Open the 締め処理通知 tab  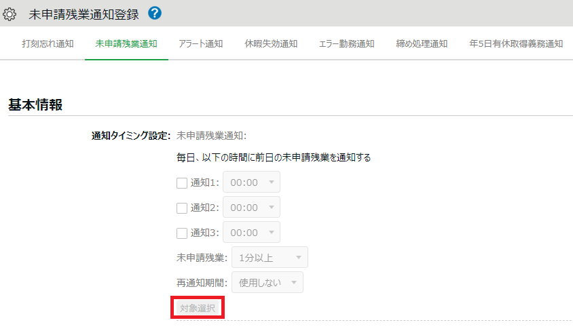point(422,44)
